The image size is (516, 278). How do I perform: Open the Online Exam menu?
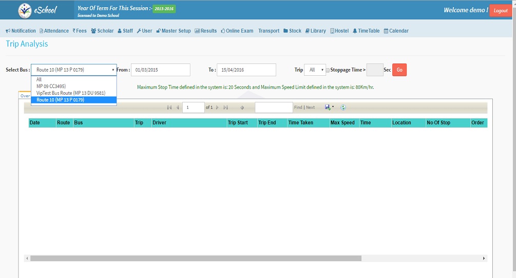click(237, 31)
